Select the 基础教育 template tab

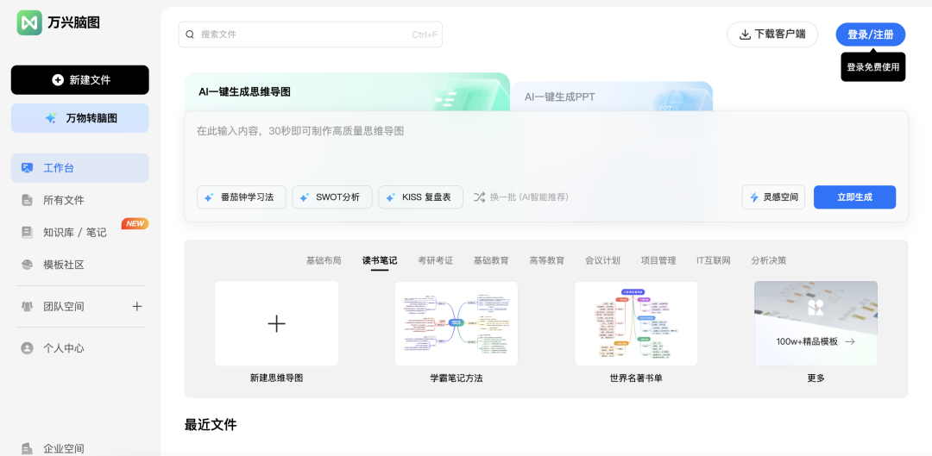tap(491, 260)
